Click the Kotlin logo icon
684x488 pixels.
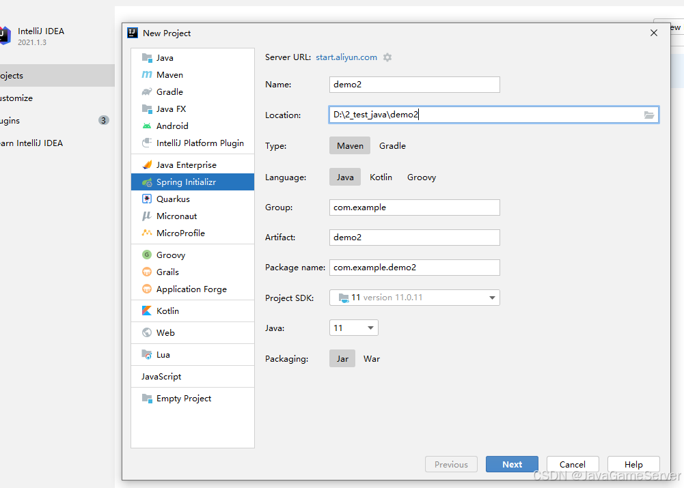pyautogui.click(x=147, y=311)
